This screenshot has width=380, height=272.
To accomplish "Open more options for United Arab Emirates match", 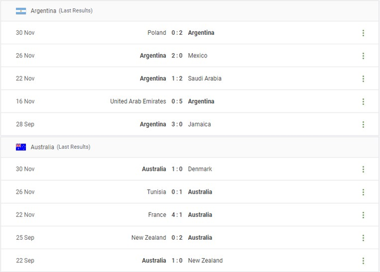I will [363, 101].
